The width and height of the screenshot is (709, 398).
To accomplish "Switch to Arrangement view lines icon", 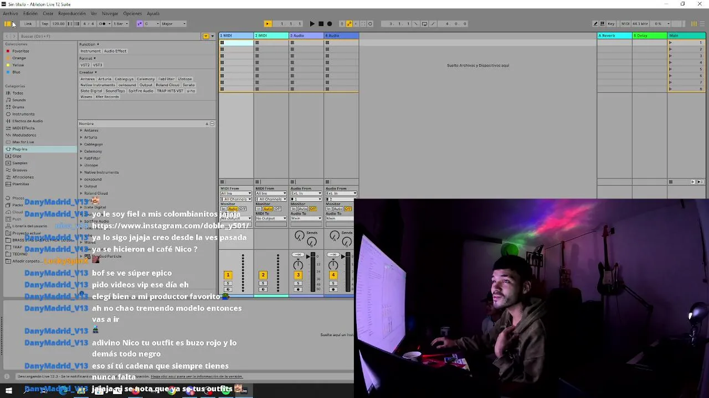I will (702, 24).
